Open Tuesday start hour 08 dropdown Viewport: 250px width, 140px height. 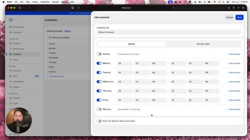tap(125, 73)
